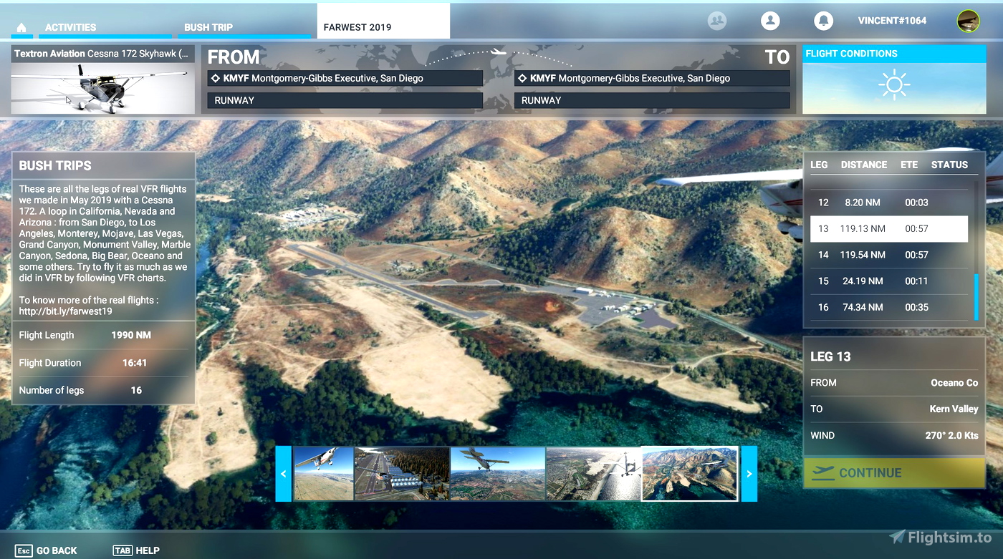Open the departure RUNWAY selector

click(345, 100)
